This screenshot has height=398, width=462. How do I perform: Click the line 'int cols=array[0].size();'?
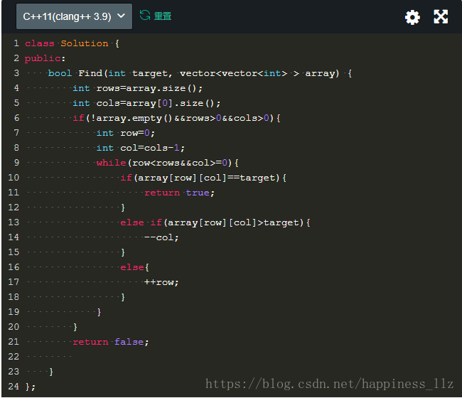[146, 103]
